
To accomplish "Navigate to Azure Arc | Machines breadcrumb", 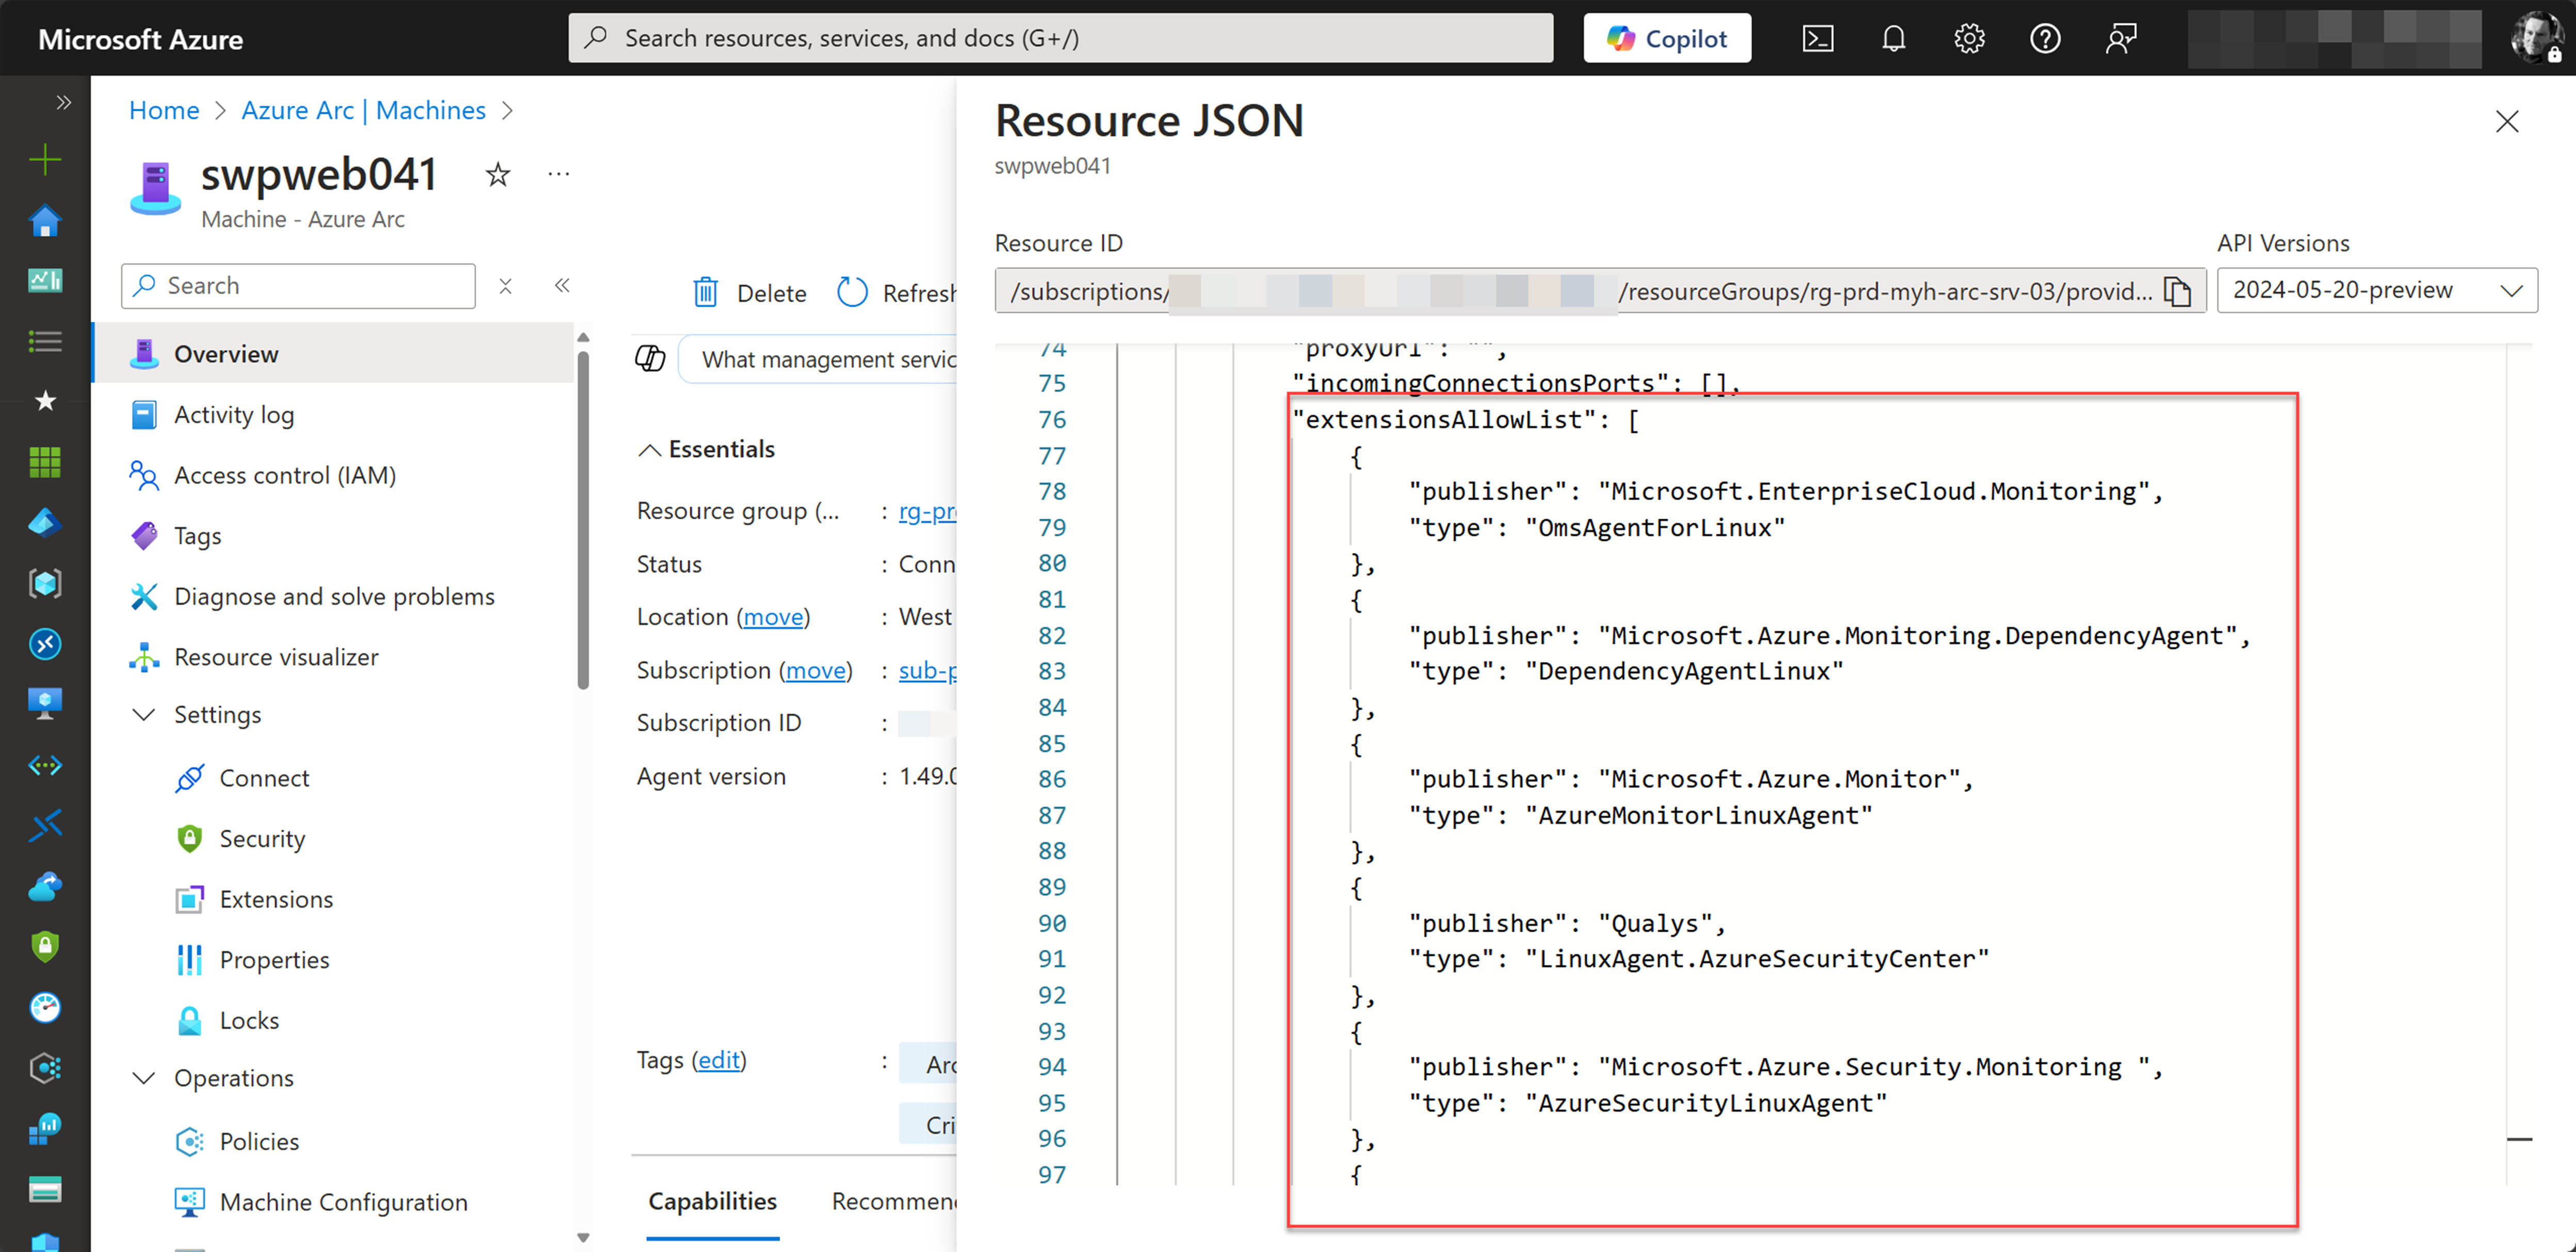I will click(363, 110).
